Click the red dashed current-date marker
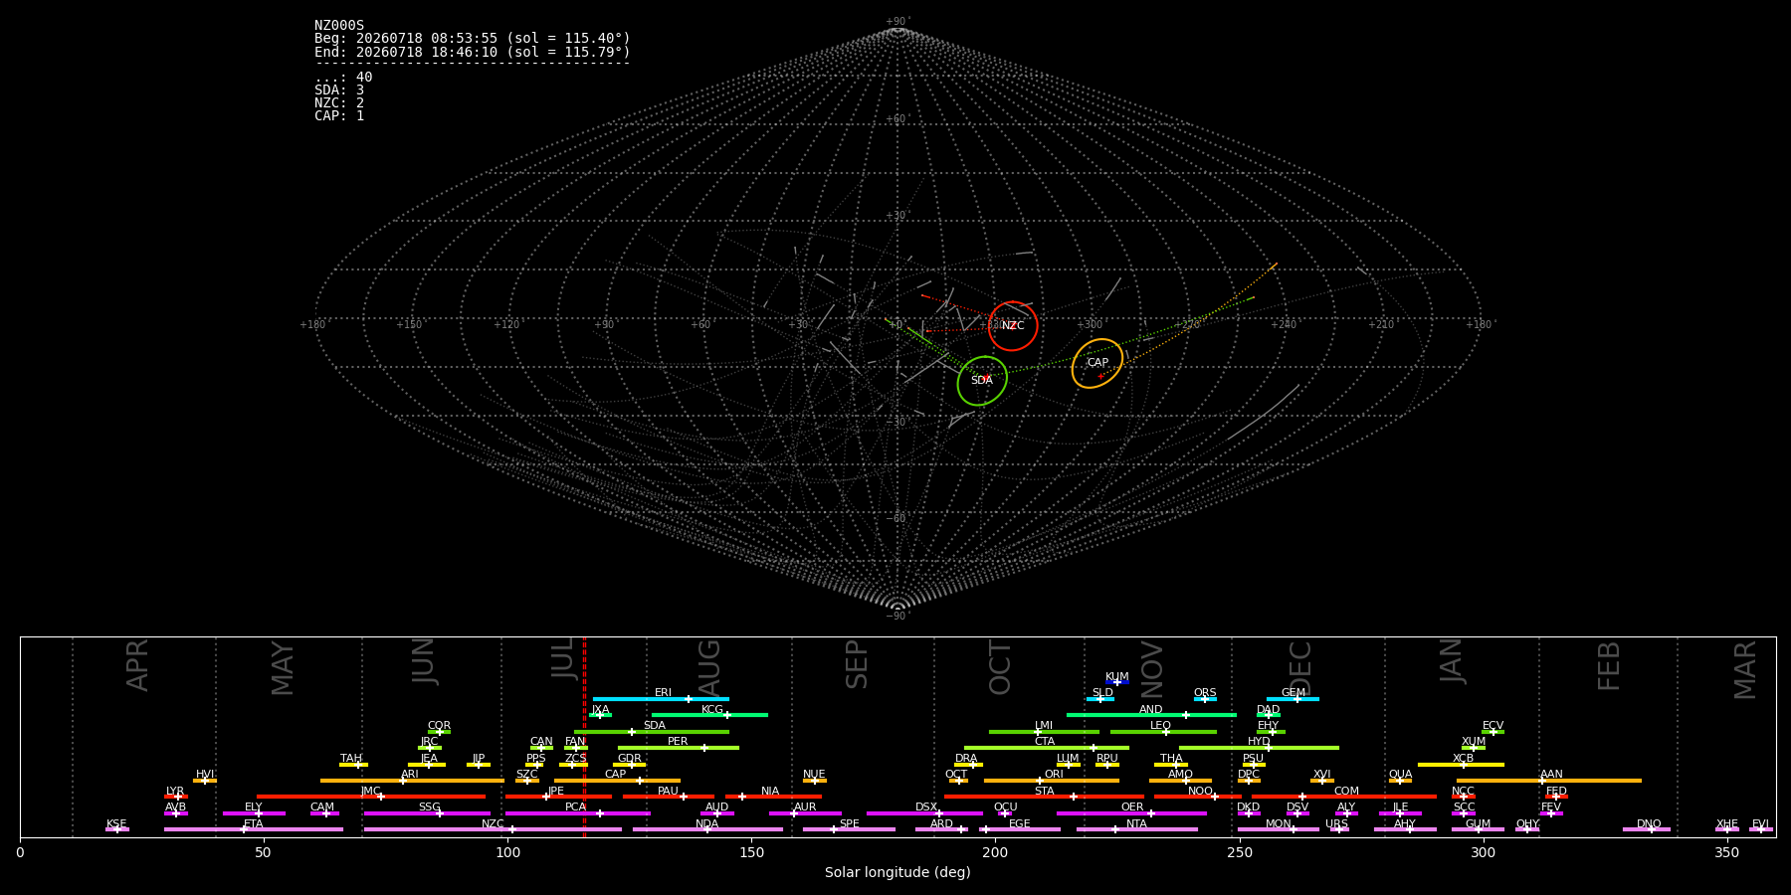Viewport: 1791px width, 895px height. tap(584, 737)
